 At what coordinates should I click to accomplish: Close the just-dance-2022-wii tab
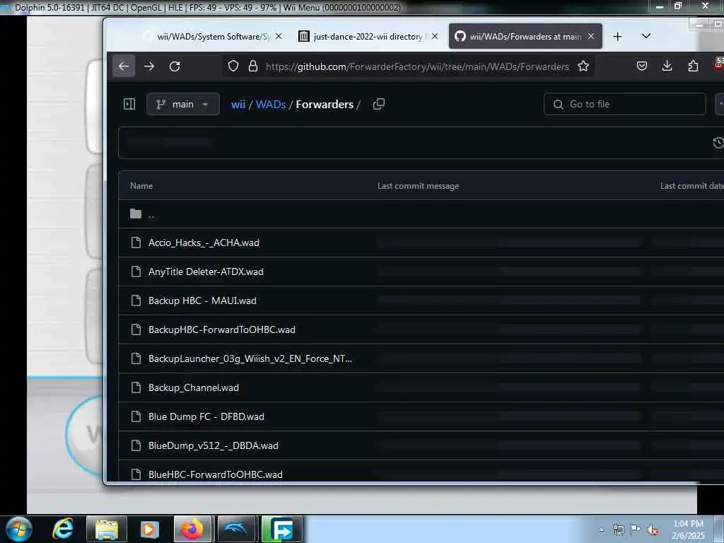point(435,36)
